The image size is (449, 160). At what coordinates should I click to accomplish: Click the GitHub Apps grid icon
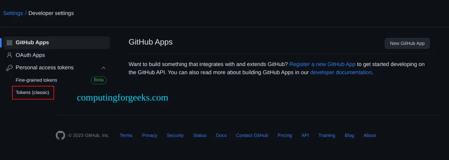click(x=10, y=43)
